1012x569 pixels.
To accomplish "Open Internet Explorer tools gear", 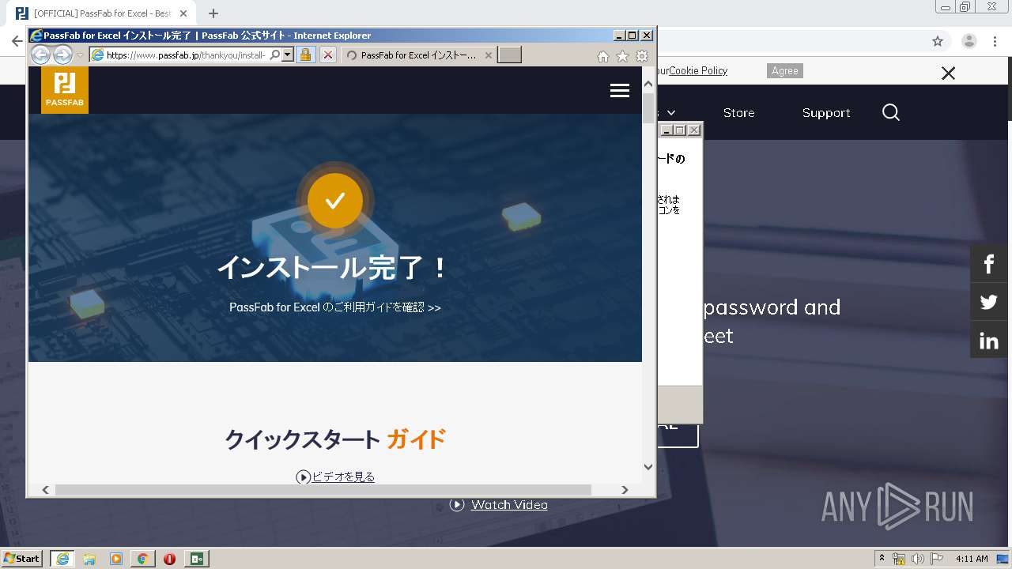I will 642,56.
